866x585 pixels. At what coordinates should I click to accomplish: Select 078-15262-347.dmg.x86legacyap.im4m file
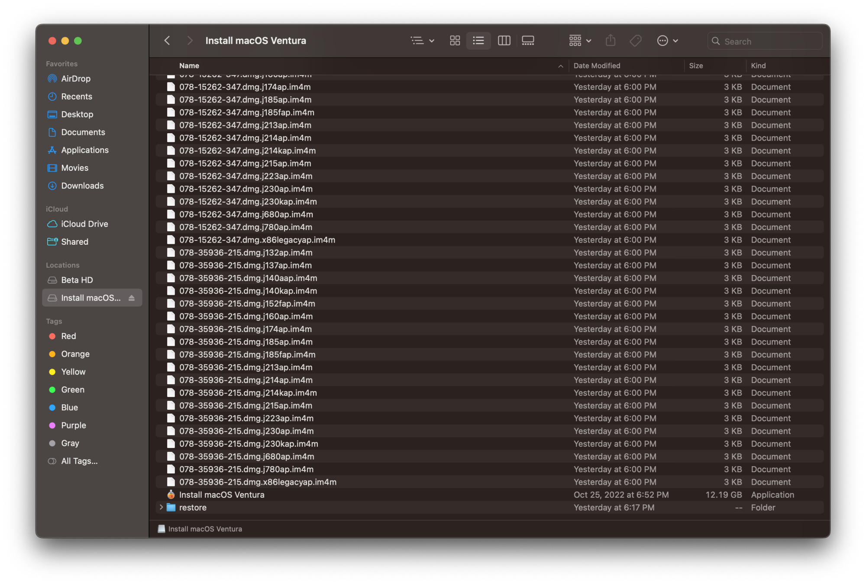pyautogui.click(x=489, y=240)
